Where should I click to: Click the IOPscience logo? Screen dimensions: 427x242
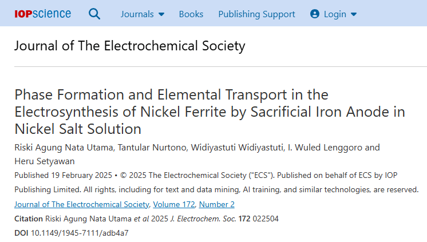(x=43, y=14)
